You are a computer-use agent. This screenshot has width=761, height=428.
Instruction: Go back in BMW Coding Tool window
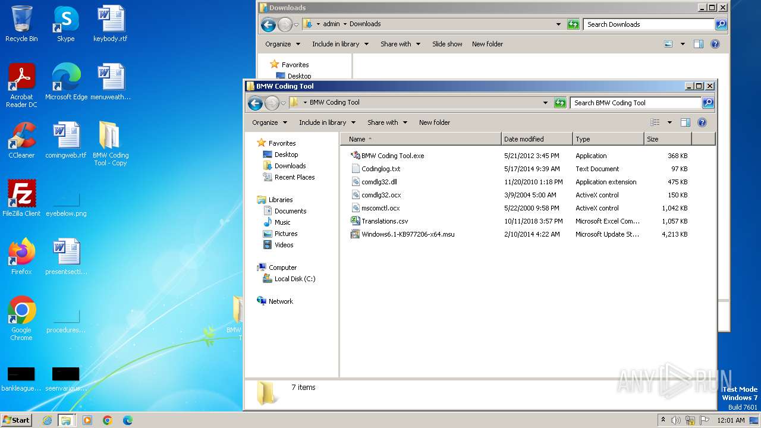pyautogui.click(x=256, y=103)
